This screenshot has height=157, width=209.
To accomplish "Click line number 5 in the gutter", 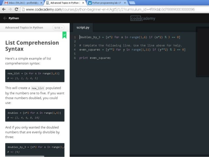I will [75, 54].
